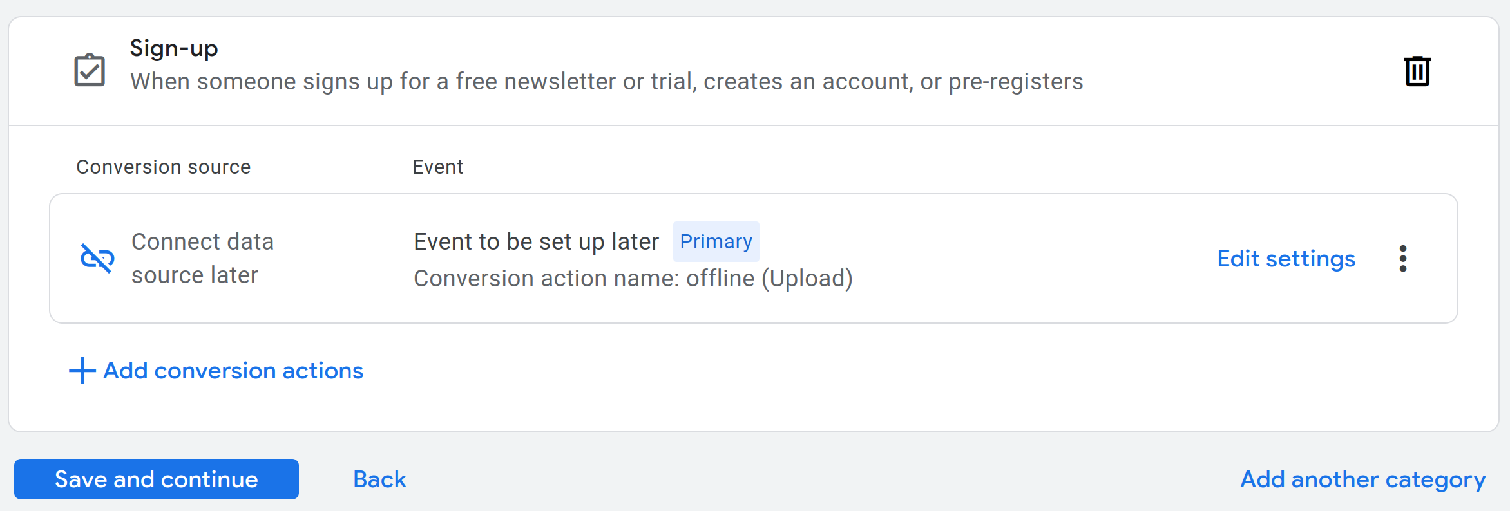Click the Sign-up clipboard checkmark icon
This screenshot has width=1510, height=511.
tap(90, 70)
